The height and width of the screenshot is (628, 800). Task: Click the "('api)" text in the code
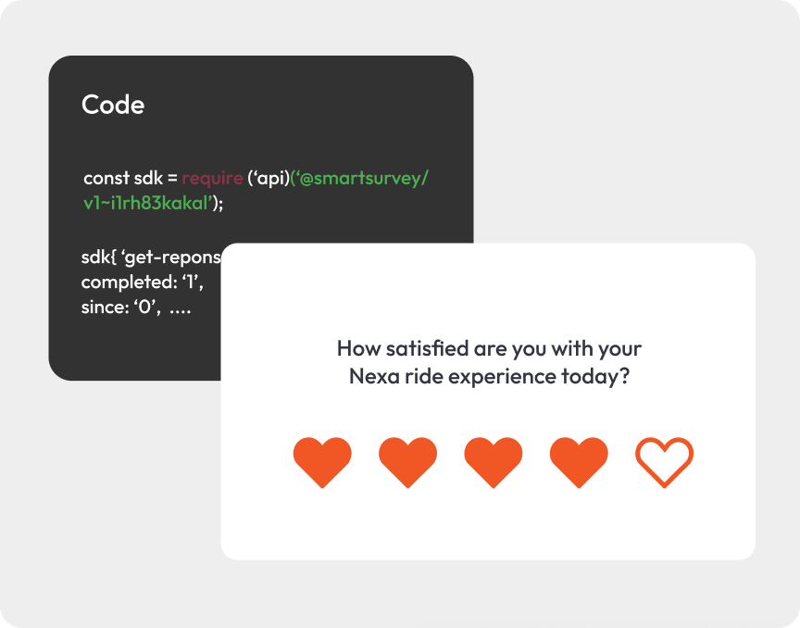pos(269,178)
